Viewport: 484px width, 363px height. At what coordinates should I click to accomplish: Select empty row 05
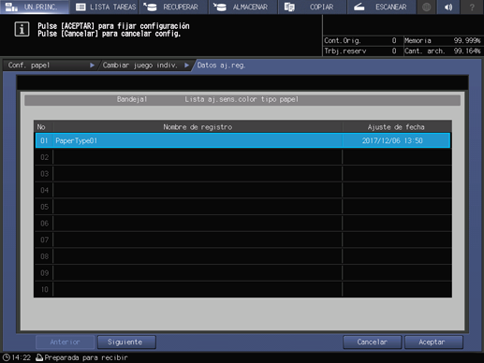click(242, 207)
